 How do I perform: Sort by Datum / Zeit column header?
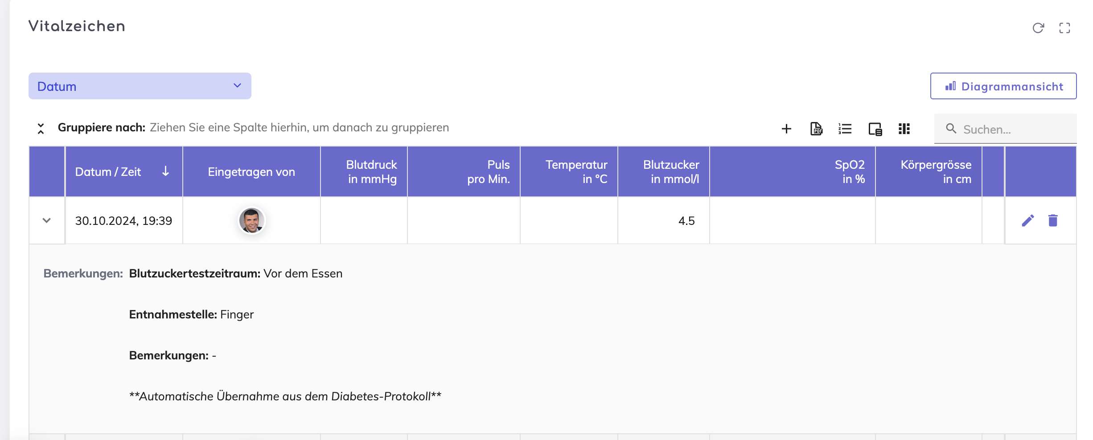[x=108, y=172]
